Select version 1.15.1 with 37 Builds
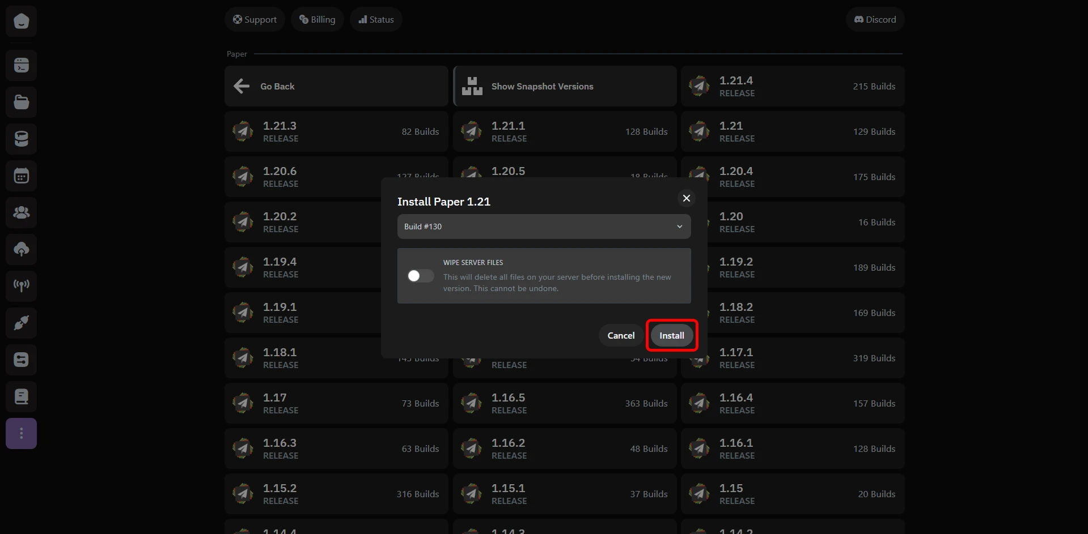The width and height of the screenshot is (1088, 534). point(565,494)
